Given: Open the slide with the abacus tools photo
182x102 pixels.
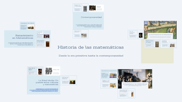Looking at the screenshot, I should [x=96, y=8].
